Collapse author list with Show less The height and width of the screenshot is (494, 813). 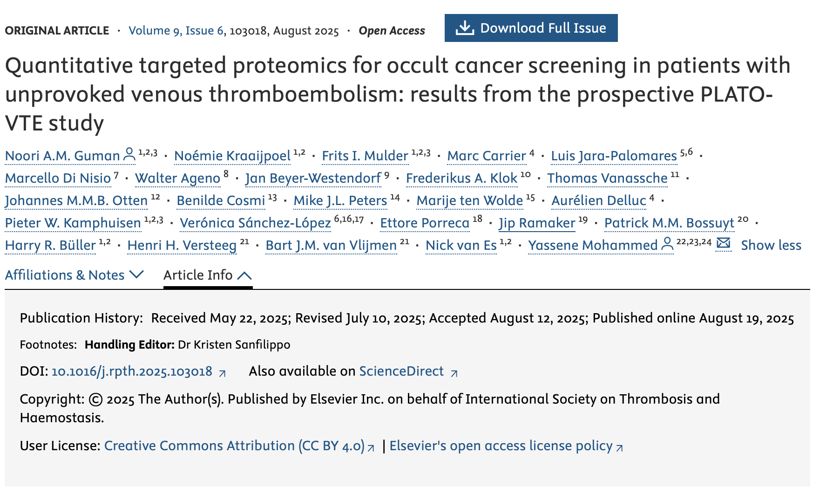(771, 245)
